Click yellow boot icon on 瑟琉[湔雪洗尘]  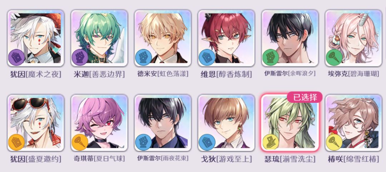point(271,142)
